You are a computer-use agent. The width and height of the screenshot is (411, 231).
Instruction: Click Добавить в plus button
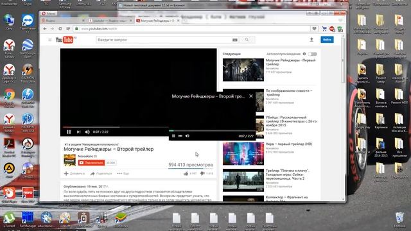tap(74, 174)
